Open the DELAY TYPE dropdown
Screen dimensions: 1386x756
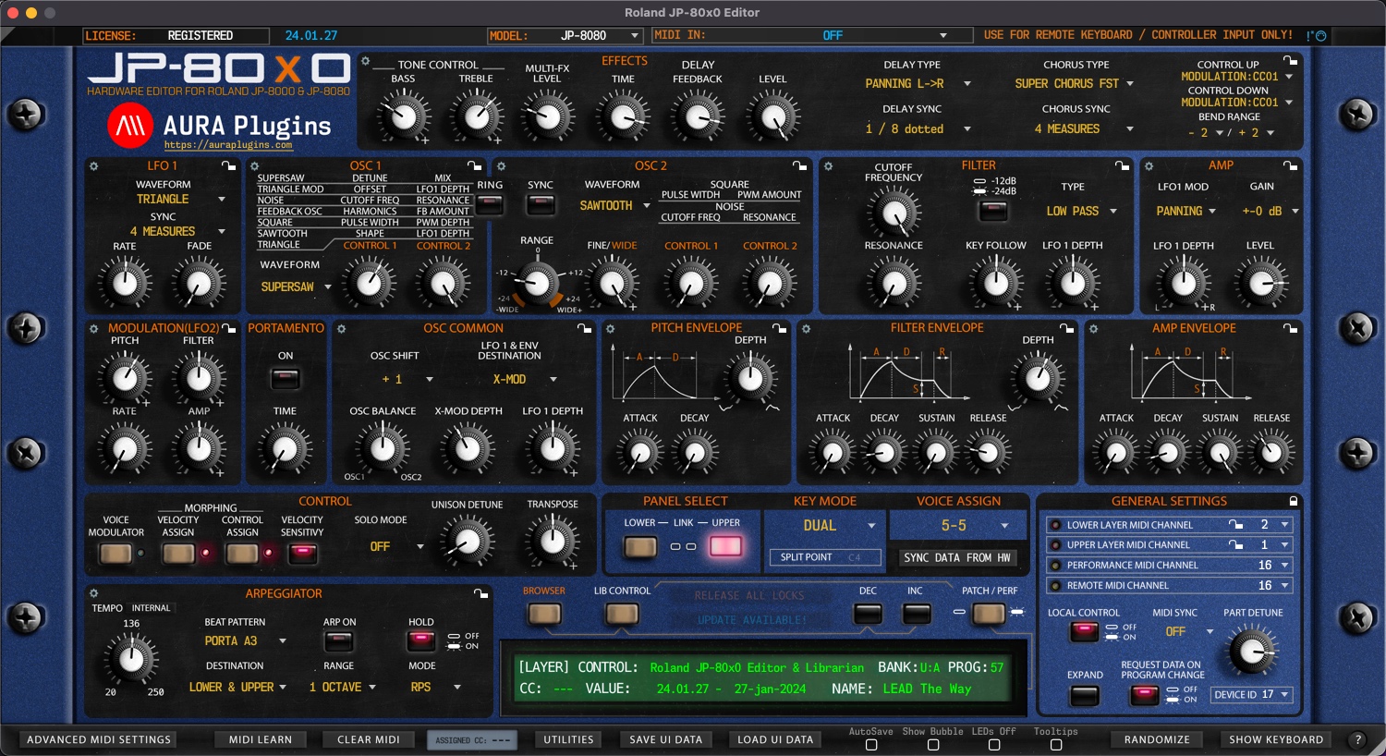pyautogui.click(x=912, y=83)
